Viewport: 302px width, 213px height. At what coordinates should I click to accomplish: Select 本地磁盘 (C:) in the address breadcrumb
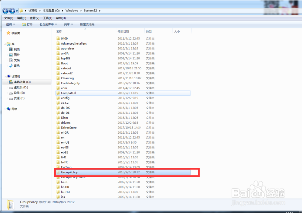(x=51, y=11)
